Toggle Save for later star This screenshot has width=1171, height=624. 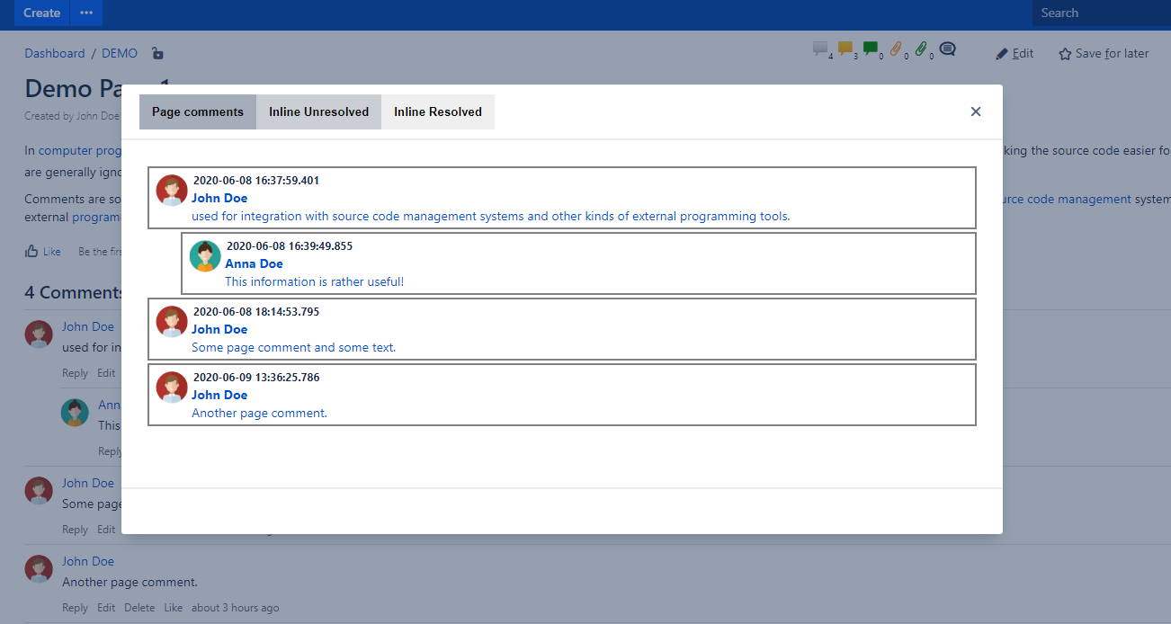point(1065,53)
